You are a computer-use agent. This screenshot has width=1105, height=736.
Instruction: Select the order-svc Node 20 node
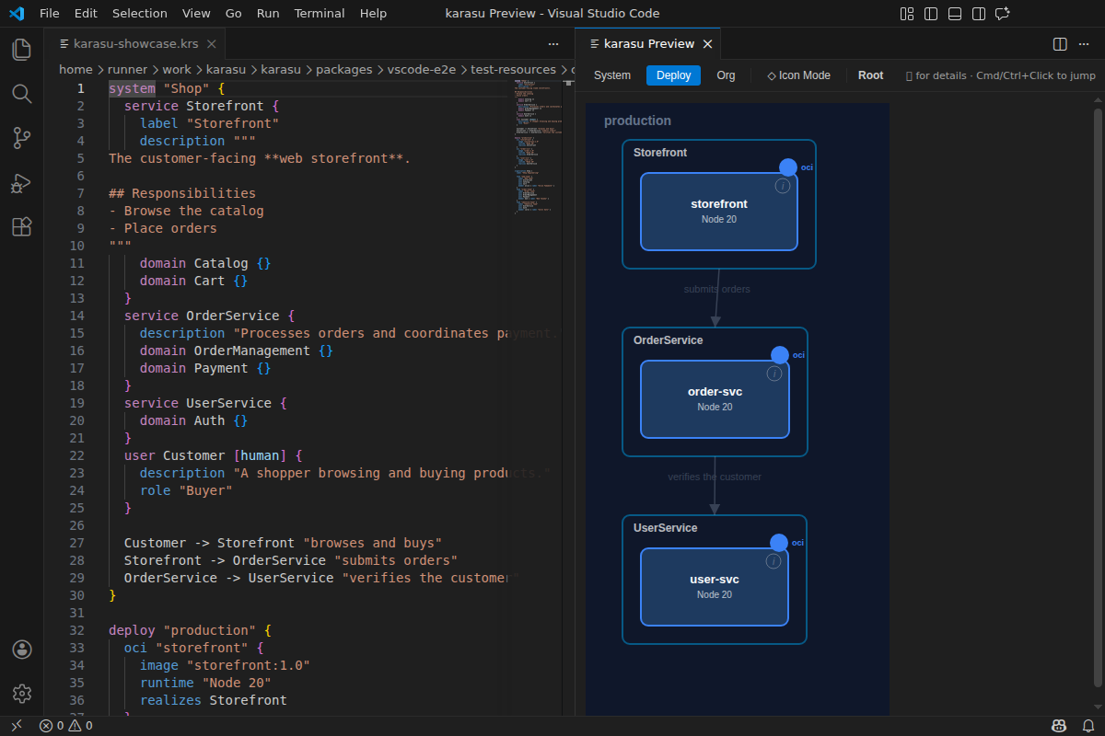[x=715, y=399]
